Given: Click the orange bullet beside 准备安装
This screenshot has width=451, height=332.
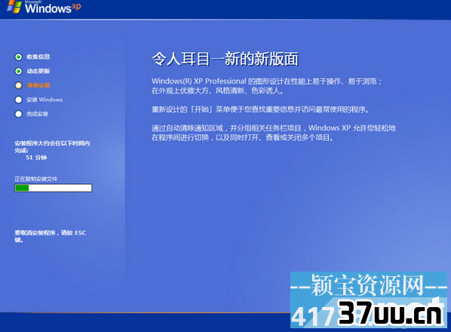Looking at the screenshot, I should [x=18, y=85].
